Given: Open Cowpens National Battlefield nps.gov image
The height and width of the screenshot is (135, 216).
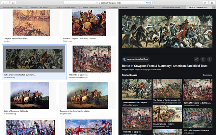Looking at the screenshot, I should [31, 23].
